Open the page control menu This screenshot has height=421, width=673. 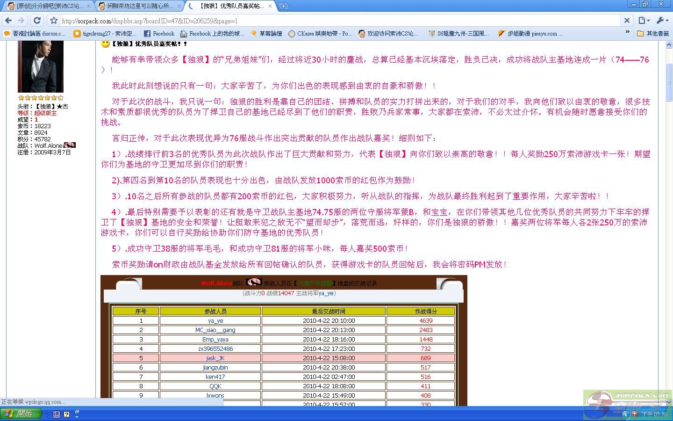click(x=644, y=21)
